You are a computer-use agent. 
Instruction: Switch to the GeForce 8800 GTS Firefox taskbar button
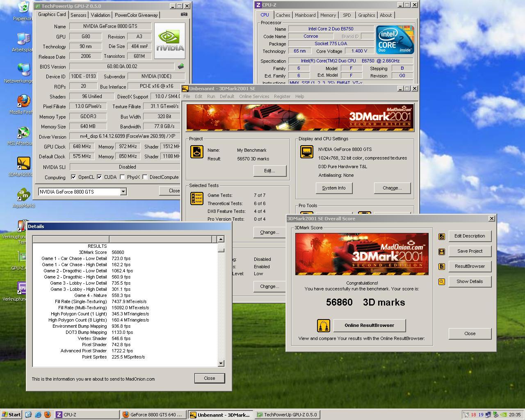[154, 415]
